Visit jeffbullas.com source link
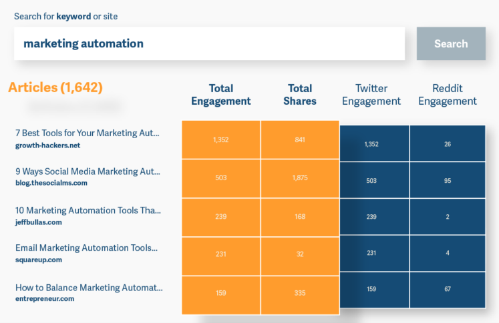This screenshot has height=323, width=499. pyautogui.click(x=39, y=222)
